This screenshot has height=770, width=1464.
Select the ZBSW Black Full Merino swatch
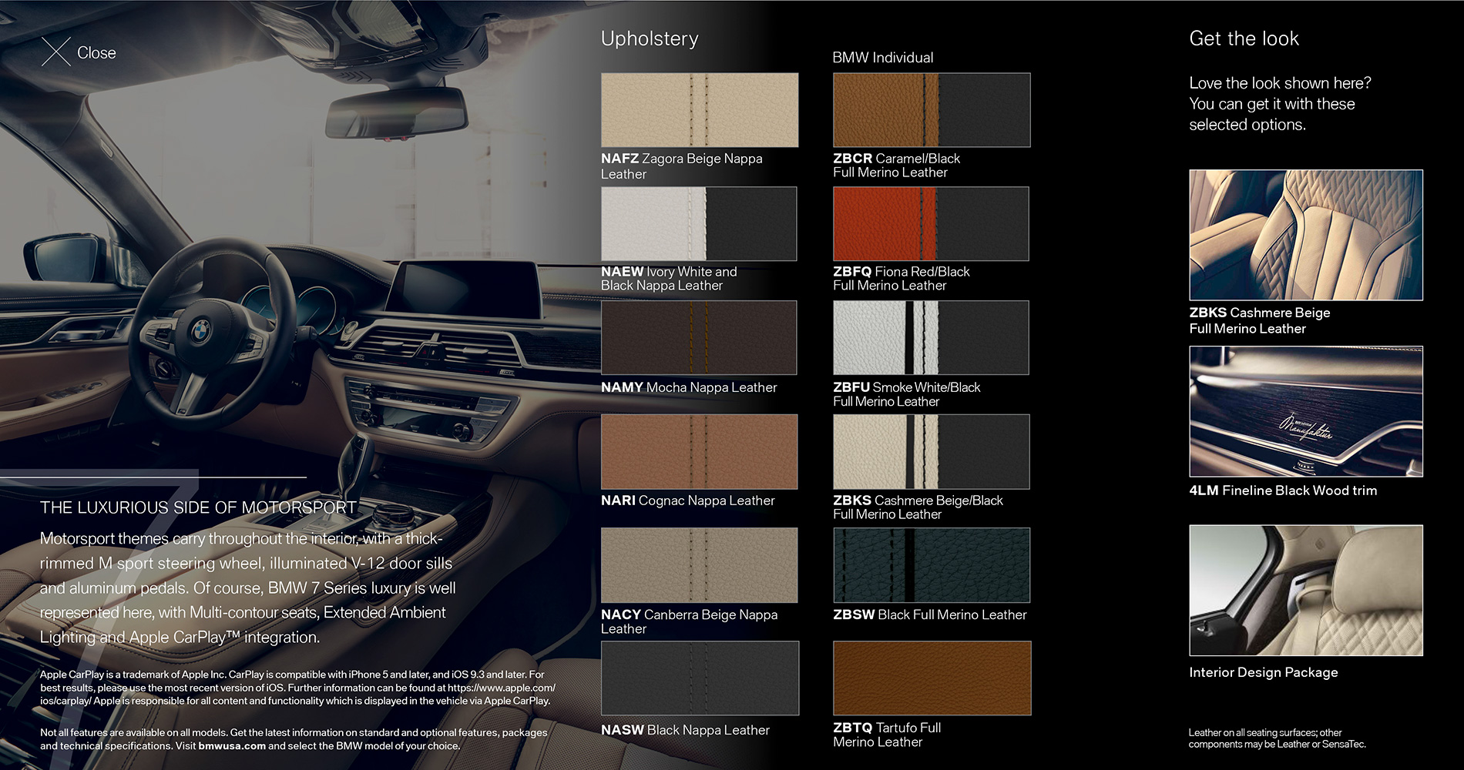point(931,565)
